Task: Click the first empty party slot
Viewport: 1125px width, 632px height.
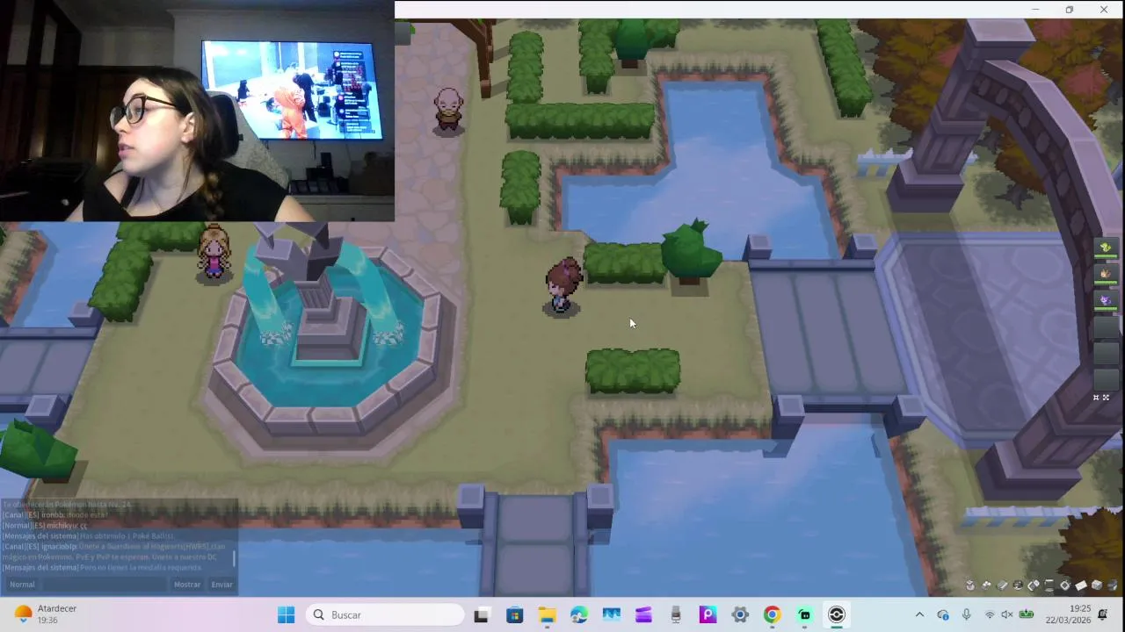Action: point(1106,327)
